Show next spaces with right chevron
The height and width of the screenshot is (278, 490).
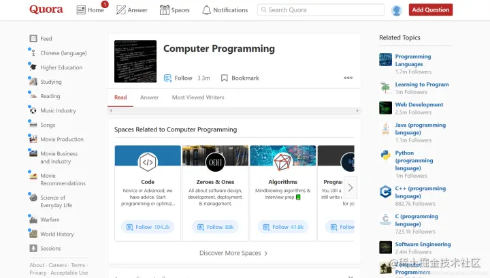coord(350,187)
